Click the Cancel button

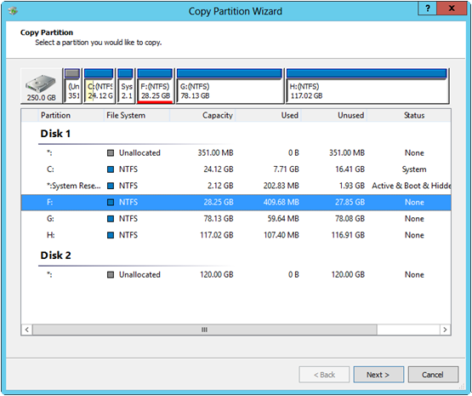pos(433,375)
